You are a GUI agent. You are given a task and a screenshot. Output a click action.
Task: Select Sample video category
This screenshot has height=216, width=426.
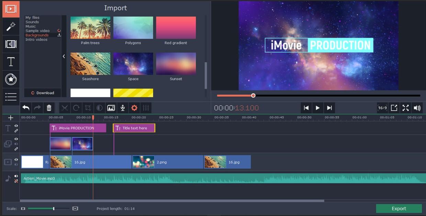pyautogui.click(x=37, y=31)
